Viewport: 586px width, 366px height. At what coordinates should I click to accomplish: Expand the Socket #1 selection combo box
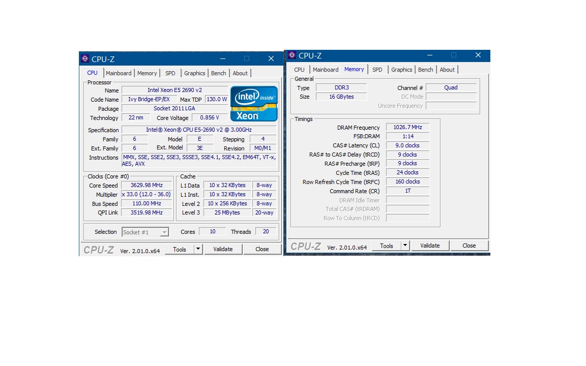pyautogui.click(x=145, y=232)
